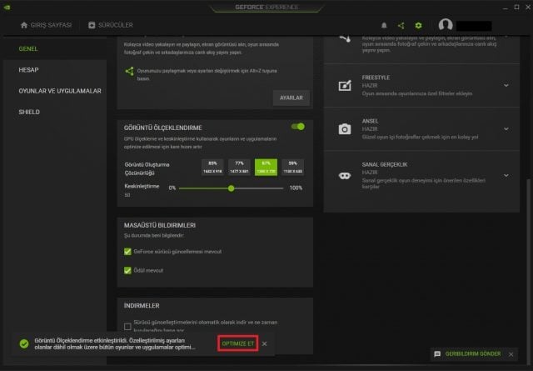The height and width of the screenshot is (371, 533).
Task: Click the Sanal Gerçeklik VR headset icon
Action: 345,176
